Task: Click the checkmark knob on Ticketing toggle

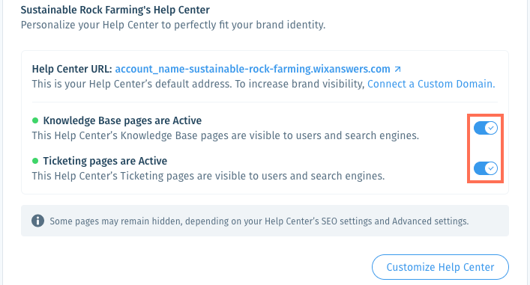Action: point(491,168)
